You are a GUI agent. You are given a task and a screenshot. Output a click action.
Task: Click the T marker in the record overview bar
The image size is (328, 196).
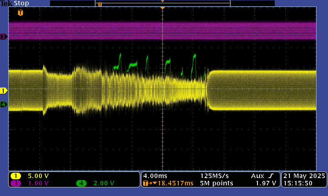[100, 4]
